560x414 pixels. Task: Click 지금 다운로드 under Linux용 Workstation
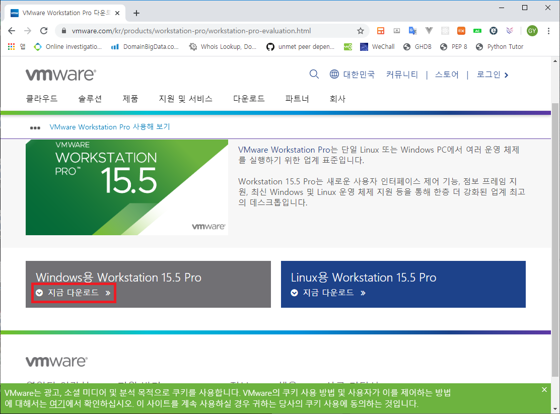click(328, 293)
